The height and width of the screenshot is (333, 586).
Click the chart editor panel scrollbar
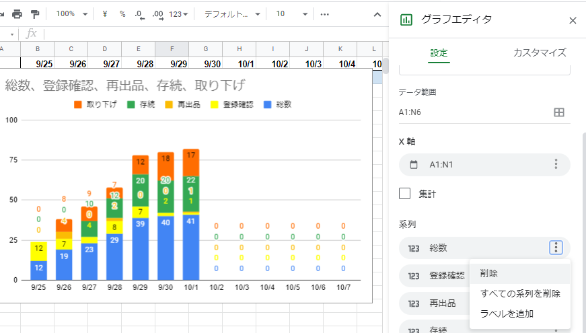(x=584, y=231)
